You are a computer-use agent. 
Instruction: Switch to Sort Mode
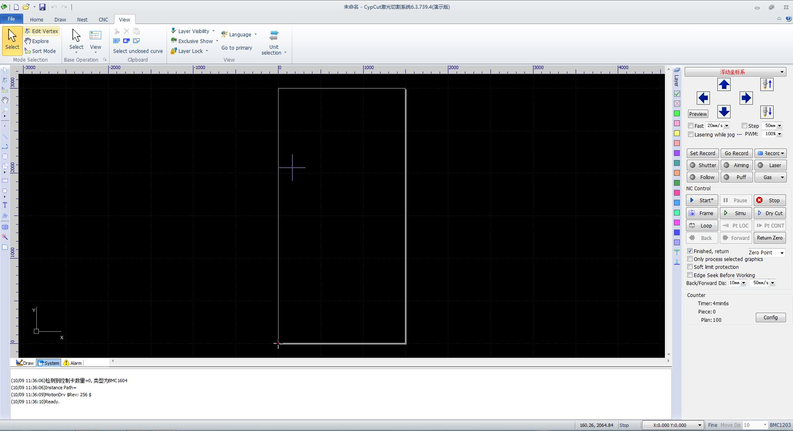coord(40,51)
